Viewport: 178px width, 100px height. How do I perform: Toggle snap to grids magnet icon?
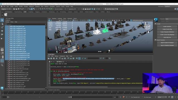(x=40, y=9)
